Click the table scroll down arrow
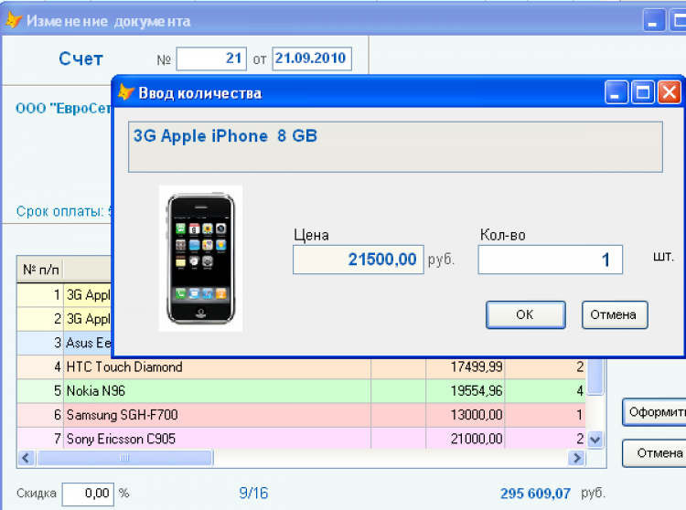 point(595,440)
